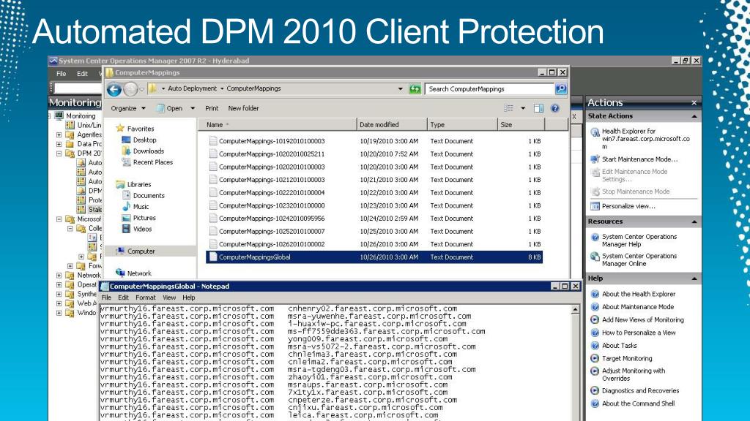The image size is (750, 421).
Task: Open Downloads folder in Favorites
Action: [148, 151]
